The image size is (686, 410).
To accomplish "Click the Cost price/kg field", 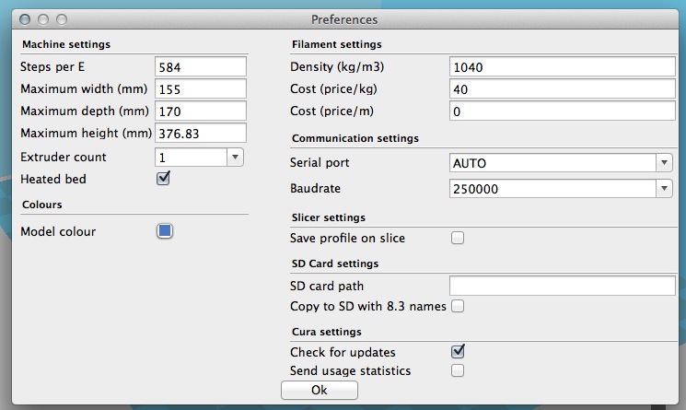I will (562, 89).
